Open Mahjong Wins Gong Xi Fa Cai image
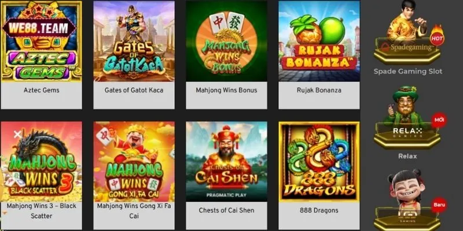 134,162
